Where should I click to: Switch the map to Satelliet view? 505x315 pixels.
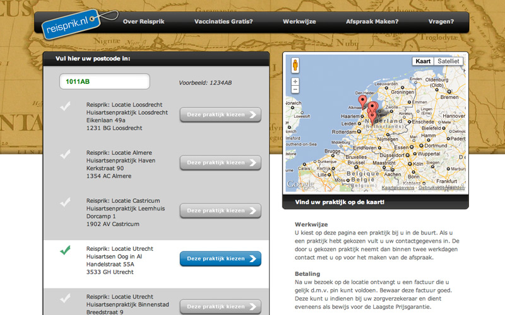449,61
